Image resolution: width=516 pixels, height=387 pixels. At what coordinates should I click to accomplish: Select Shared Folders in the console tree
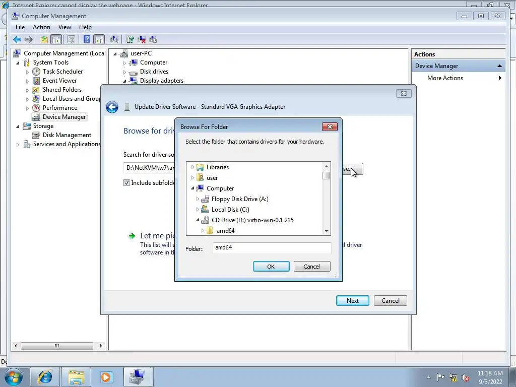coord(62,90)
